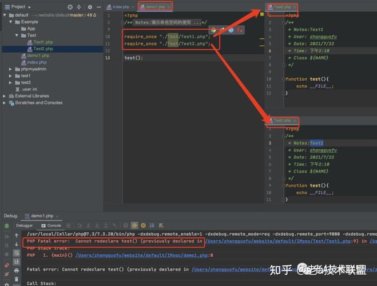Click the Pause Program icon in Debug sidebar
377x286 pixels.
click(x=7, y=245)
